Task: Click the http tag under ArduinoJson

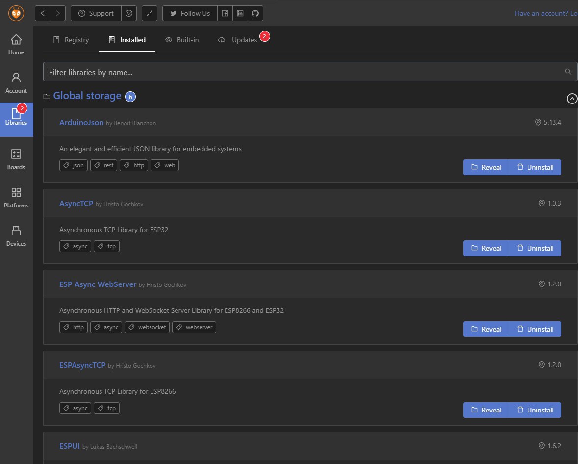Action: point(134,165)
